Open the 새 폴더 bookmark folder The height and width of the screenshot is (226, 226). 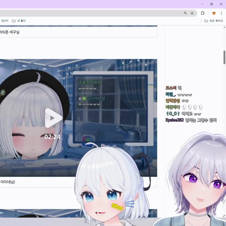(x=19, y=21)
